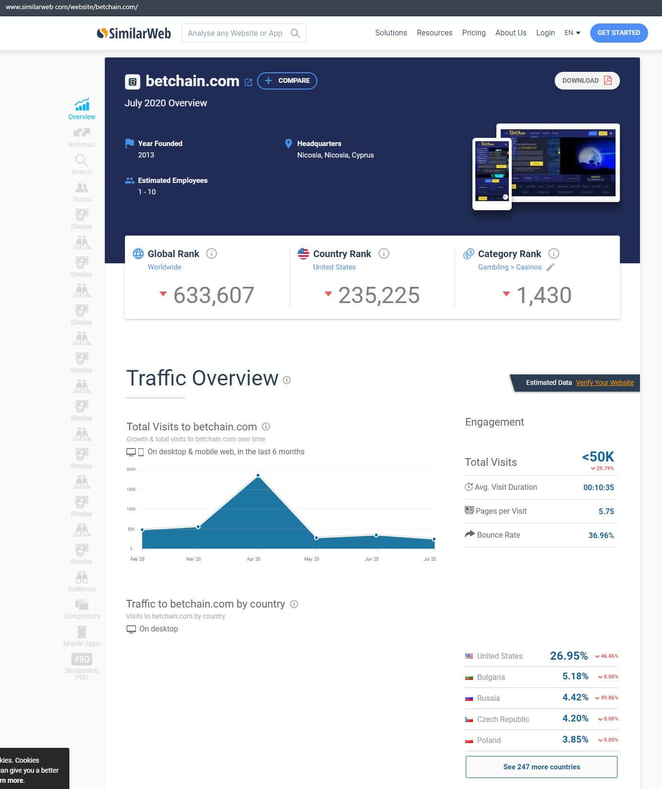662x789 pixels.
Task: Go to the Mobile Apps sidebar section
Action: coord(82,636)
